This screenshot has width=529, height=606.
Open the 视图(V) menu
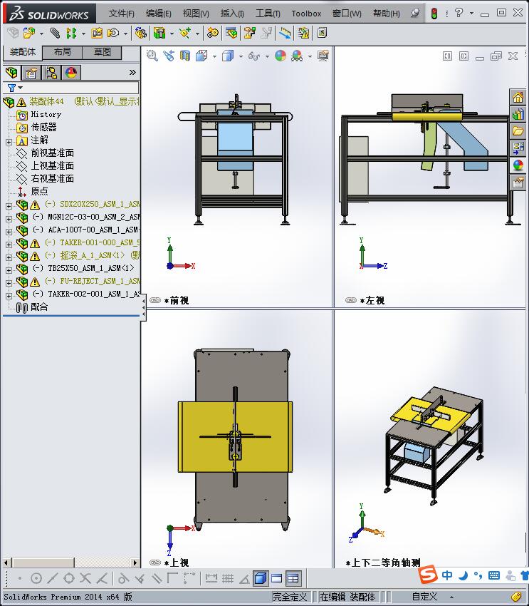click(x=196, y=14)
